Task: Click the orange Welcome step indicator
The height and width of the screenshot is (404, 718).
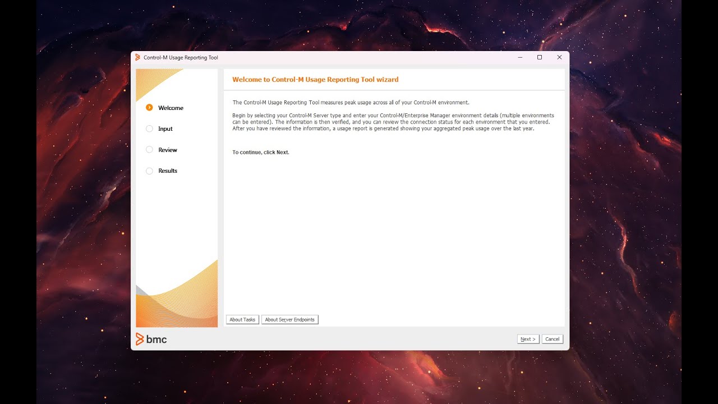Action: click(149, 108)
